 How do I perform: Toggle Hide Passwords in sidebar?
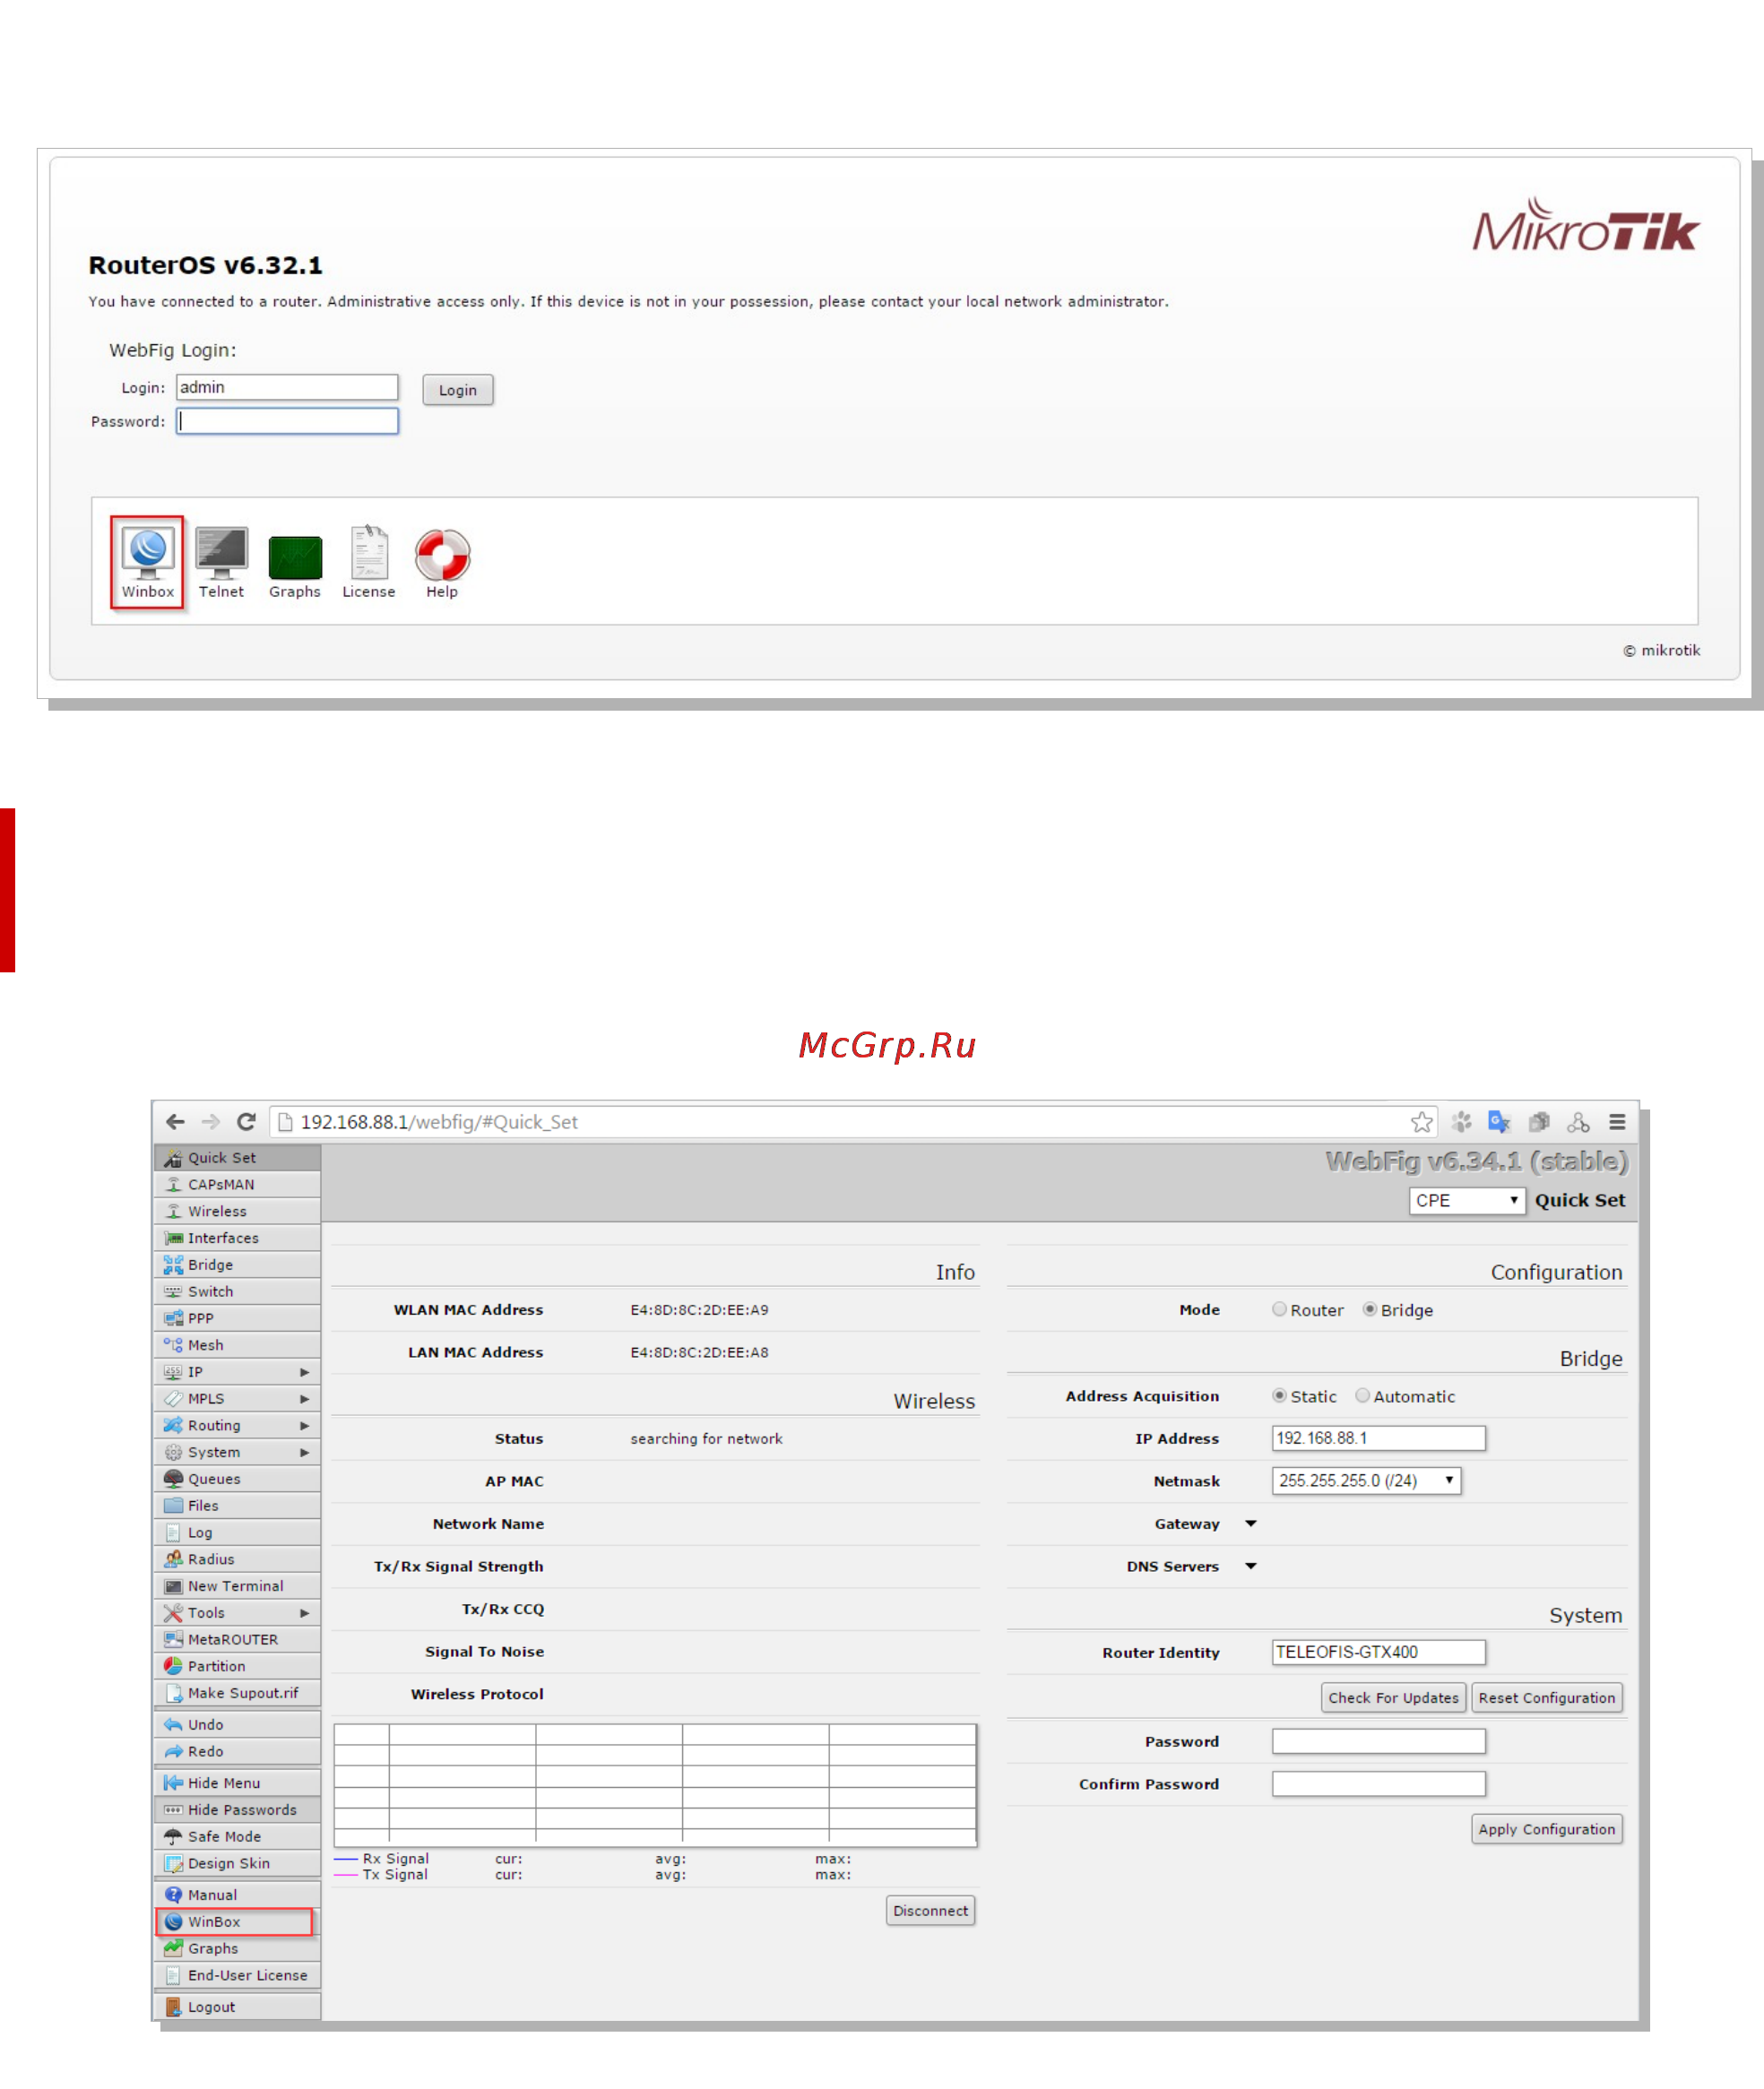[x=237, y=1810]
